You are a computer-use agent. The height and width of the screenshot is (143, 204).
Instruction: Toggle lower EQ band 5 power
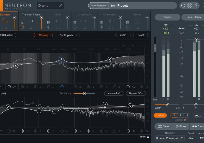click(x=75, y=131)
